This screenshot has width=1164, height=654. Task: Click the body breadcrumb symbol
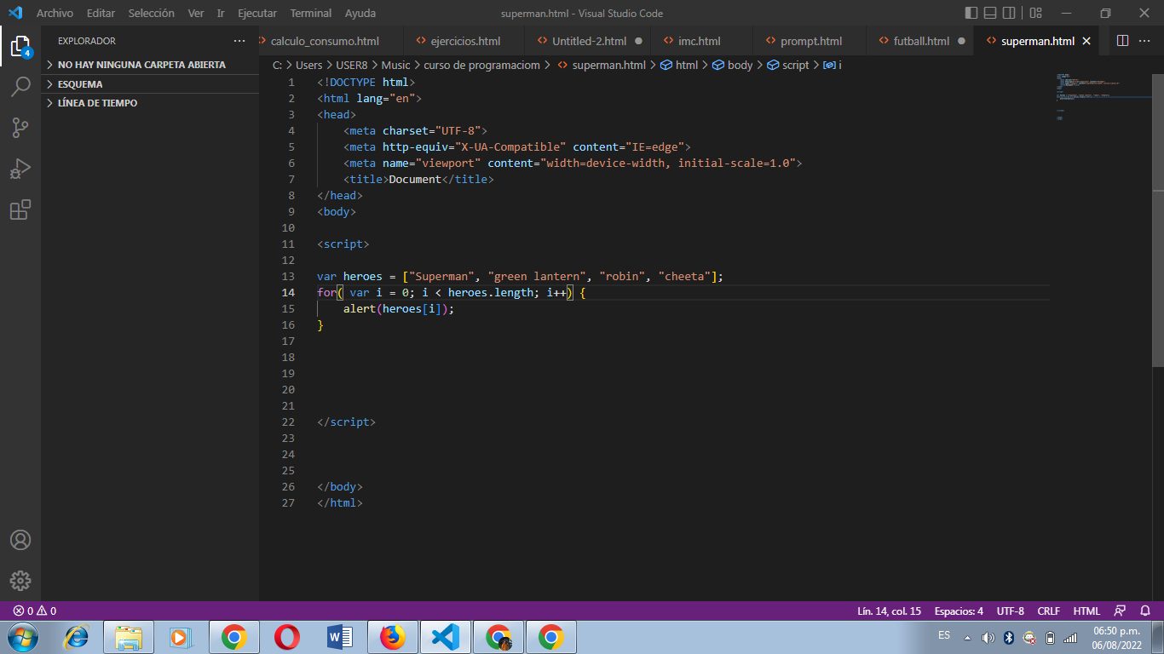(740, 65)
